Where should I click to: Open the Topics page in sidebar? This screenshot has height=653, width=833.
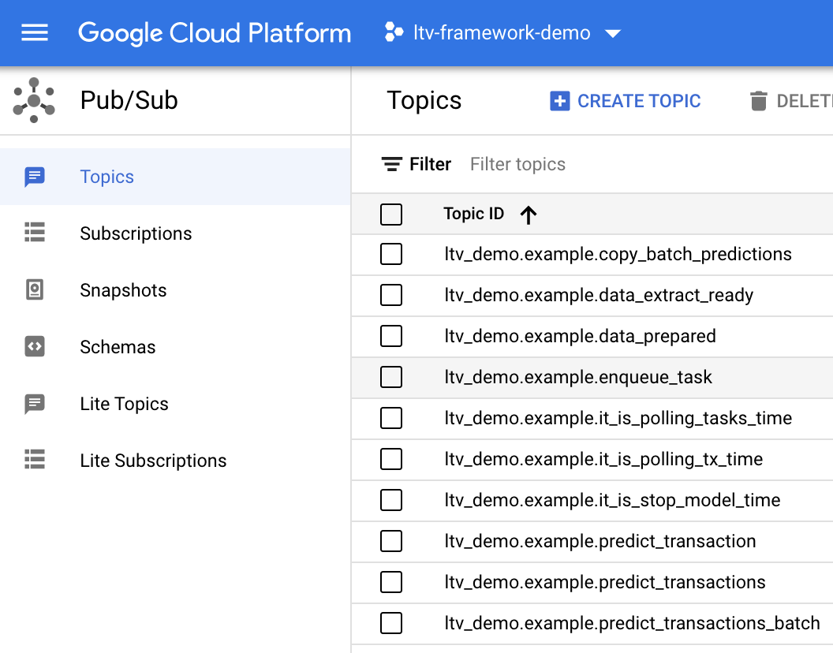(x=175, y=177)
